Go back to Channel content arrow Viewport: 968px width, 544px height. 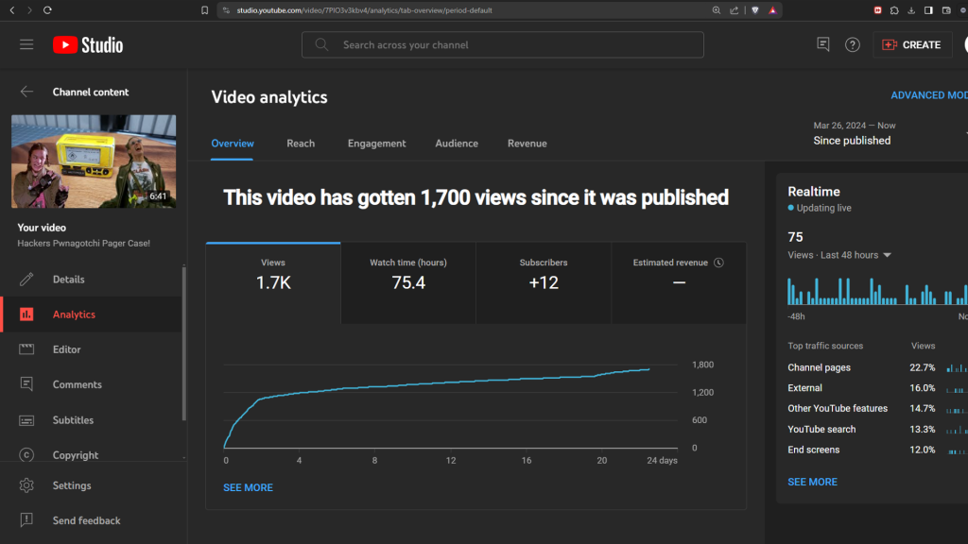[26, 92]
